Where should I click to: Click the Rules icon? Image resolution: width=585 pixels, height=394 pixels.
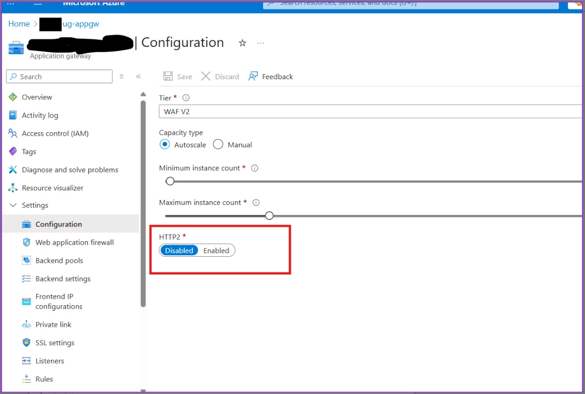26,379
